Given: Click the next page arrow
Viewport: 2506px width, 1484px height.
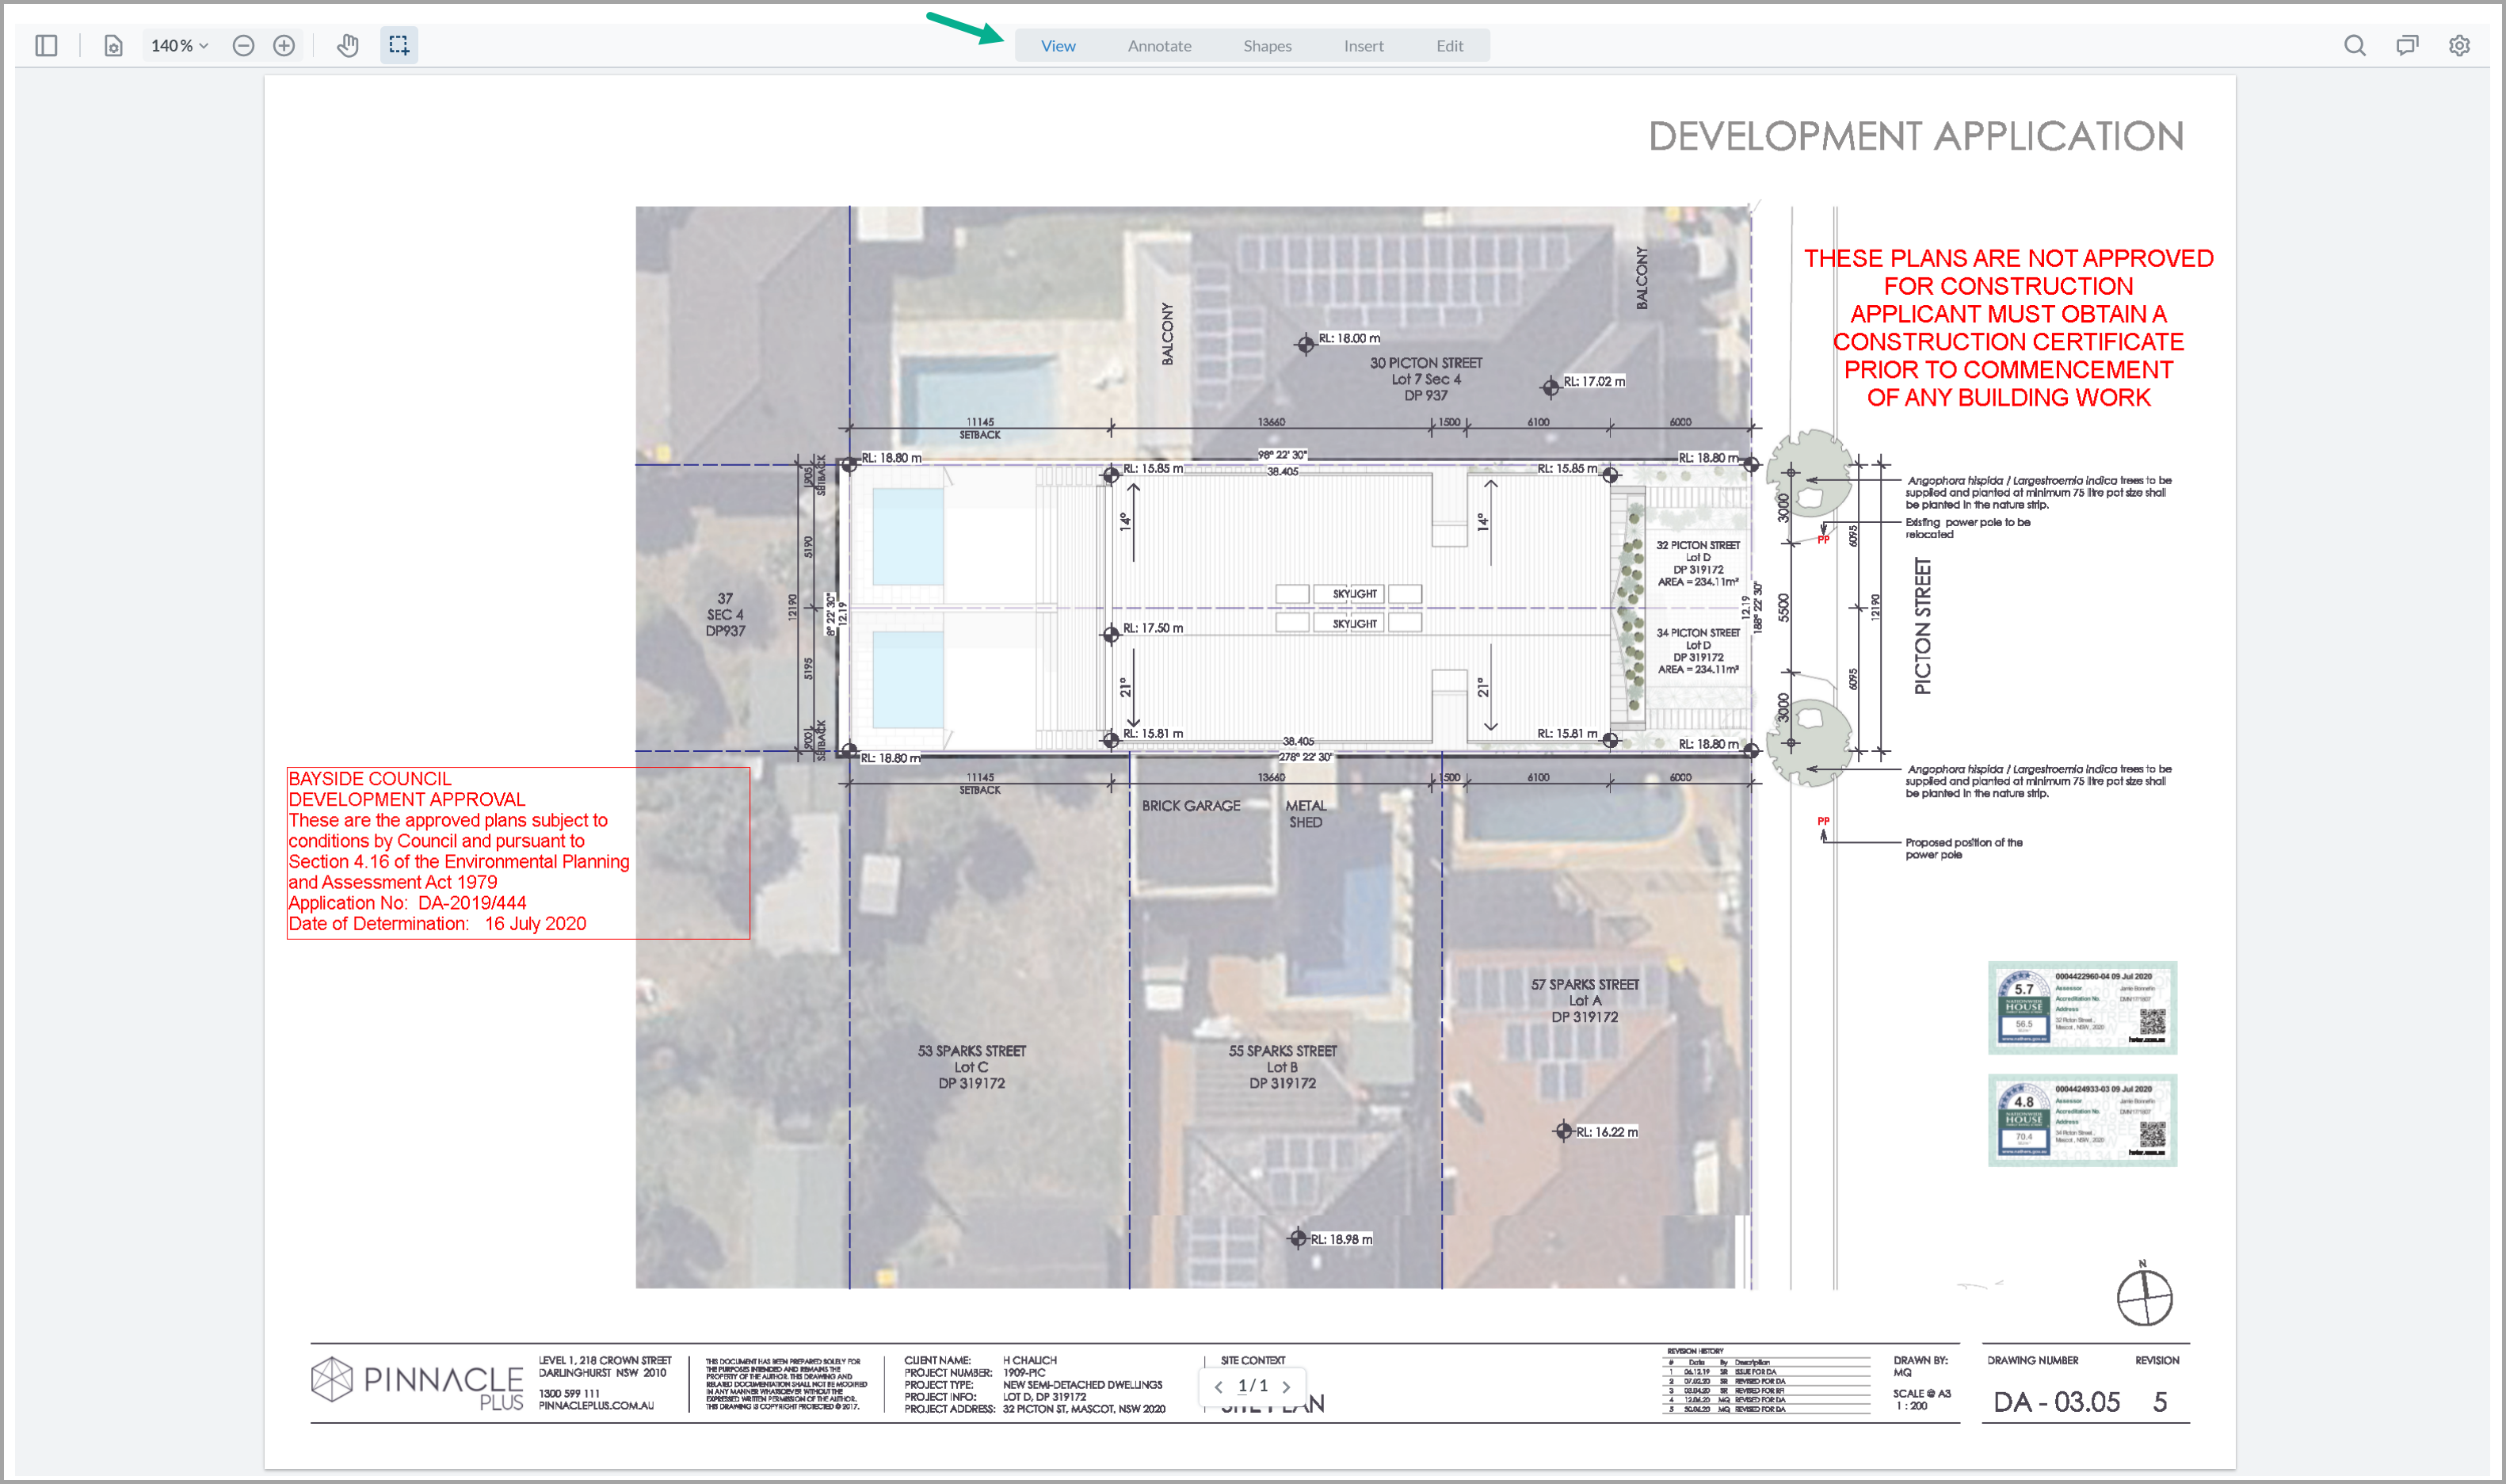Looking at the screenshot, I should click(1287, 1386).
